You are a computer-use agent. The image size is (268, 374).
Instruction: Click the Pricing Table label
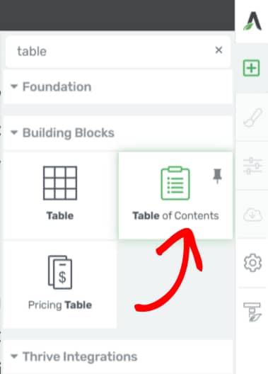coord(60,305)
